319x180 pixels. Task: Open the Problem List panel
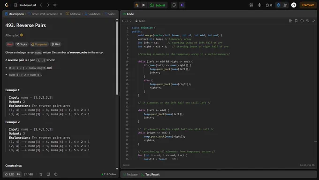[x=25, y=5]
